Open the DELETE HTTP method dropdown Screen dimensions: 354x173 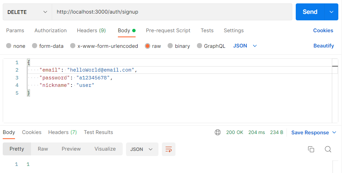pyautogui.click(x=27, y=12)
